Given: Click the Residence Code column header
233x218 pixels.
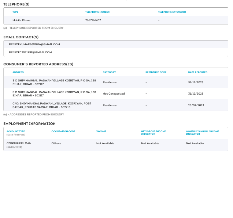Looking at the screenshot, I should click(x=156, y=72).
